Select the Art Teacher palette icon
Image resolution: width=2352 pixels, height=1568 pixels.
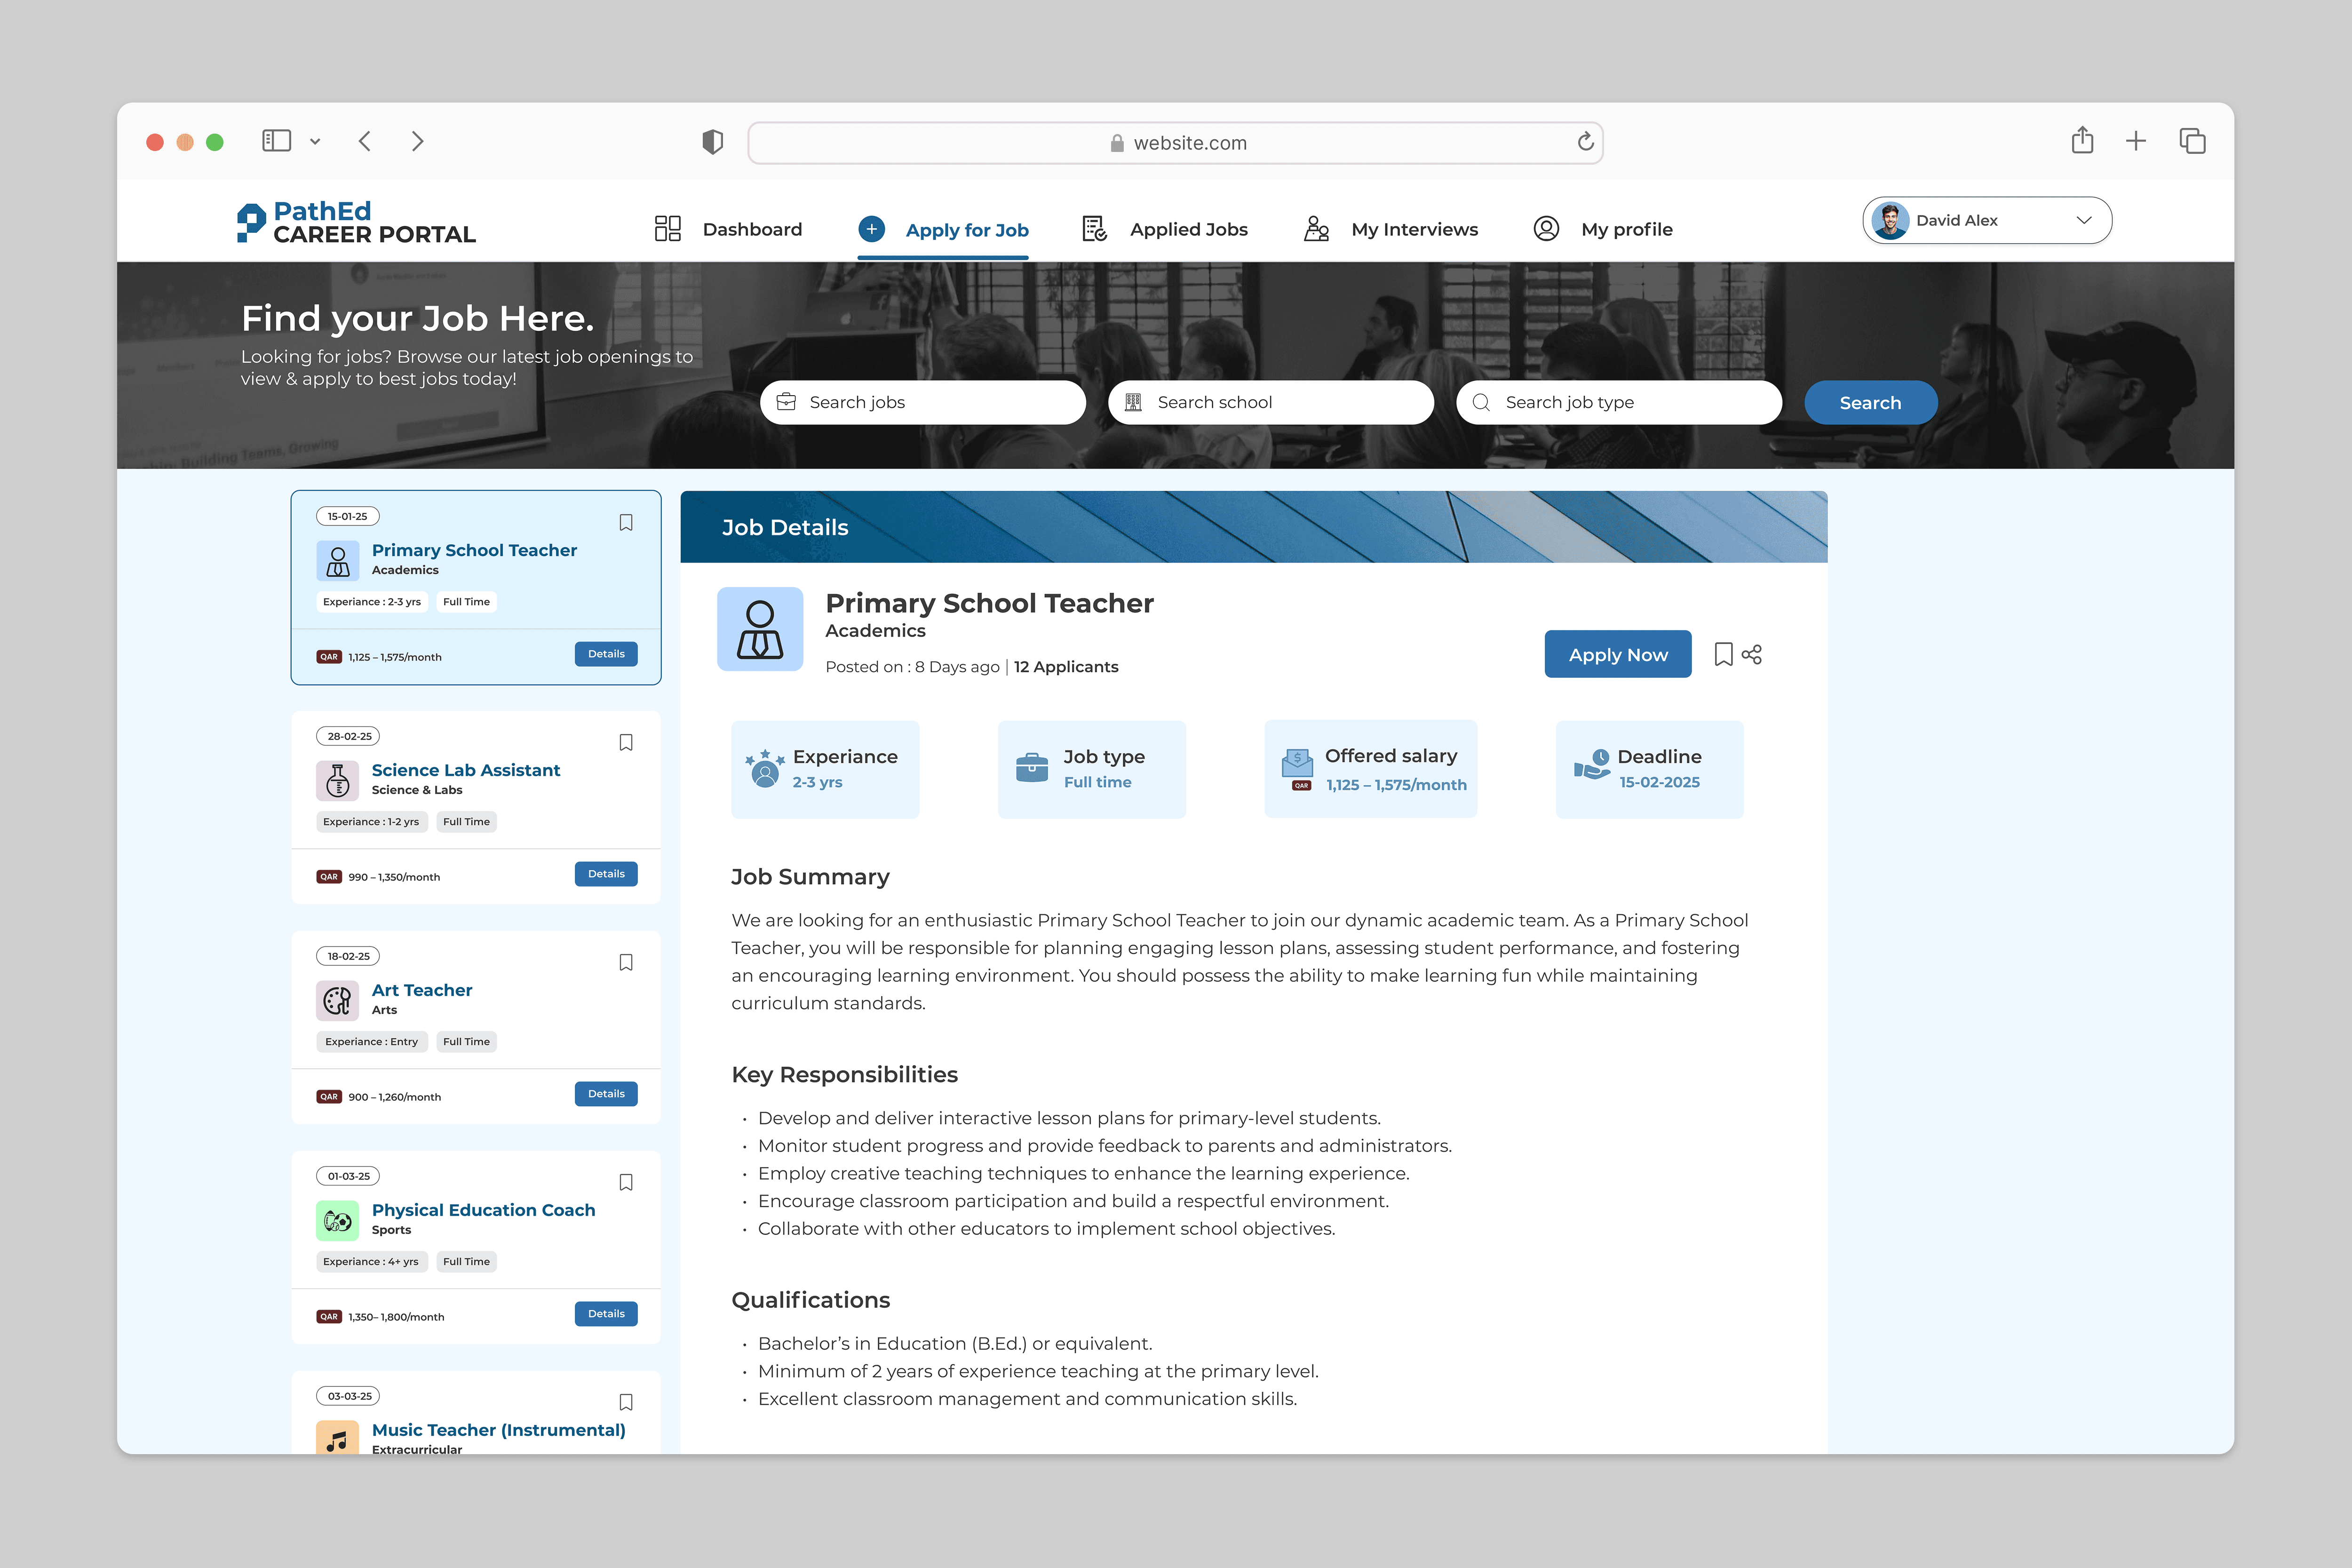pos(338,1000)
